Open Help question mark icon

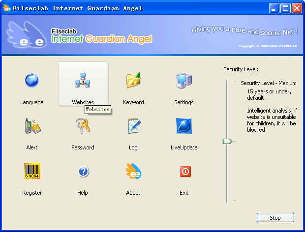83,172
